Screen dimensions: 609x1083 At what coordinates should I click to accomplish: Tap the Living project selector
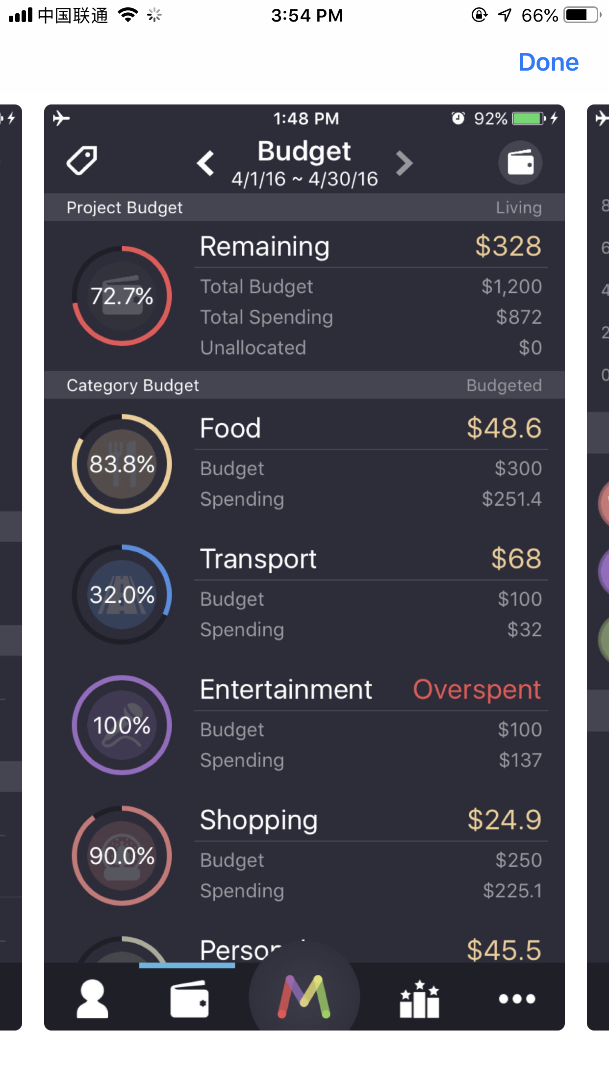518,207
